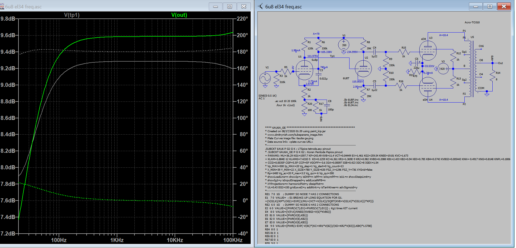Image resolution: width=516 pixels, height=248 pixels.
Task: Select capacitor C4 1µ22
Action: pyautogui.click(x=374, y=52)
